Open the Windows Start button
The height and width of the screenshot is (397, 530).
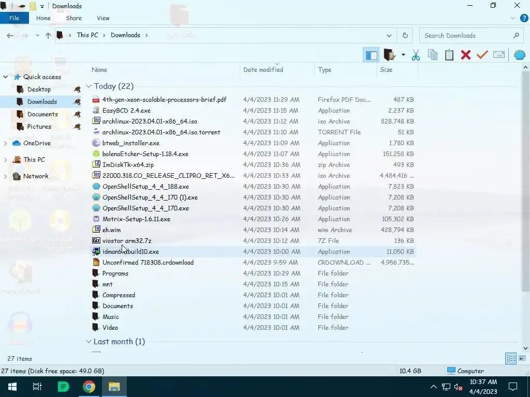coord(12,387)
